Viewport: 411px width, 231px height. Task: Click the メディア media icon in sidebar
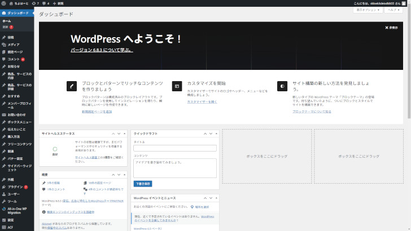(3, 45)
